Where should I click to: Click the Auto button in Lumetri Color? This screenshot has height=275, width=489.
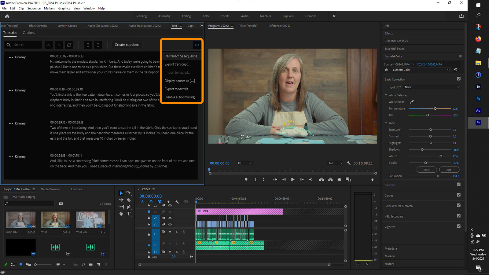click(449, 170)
